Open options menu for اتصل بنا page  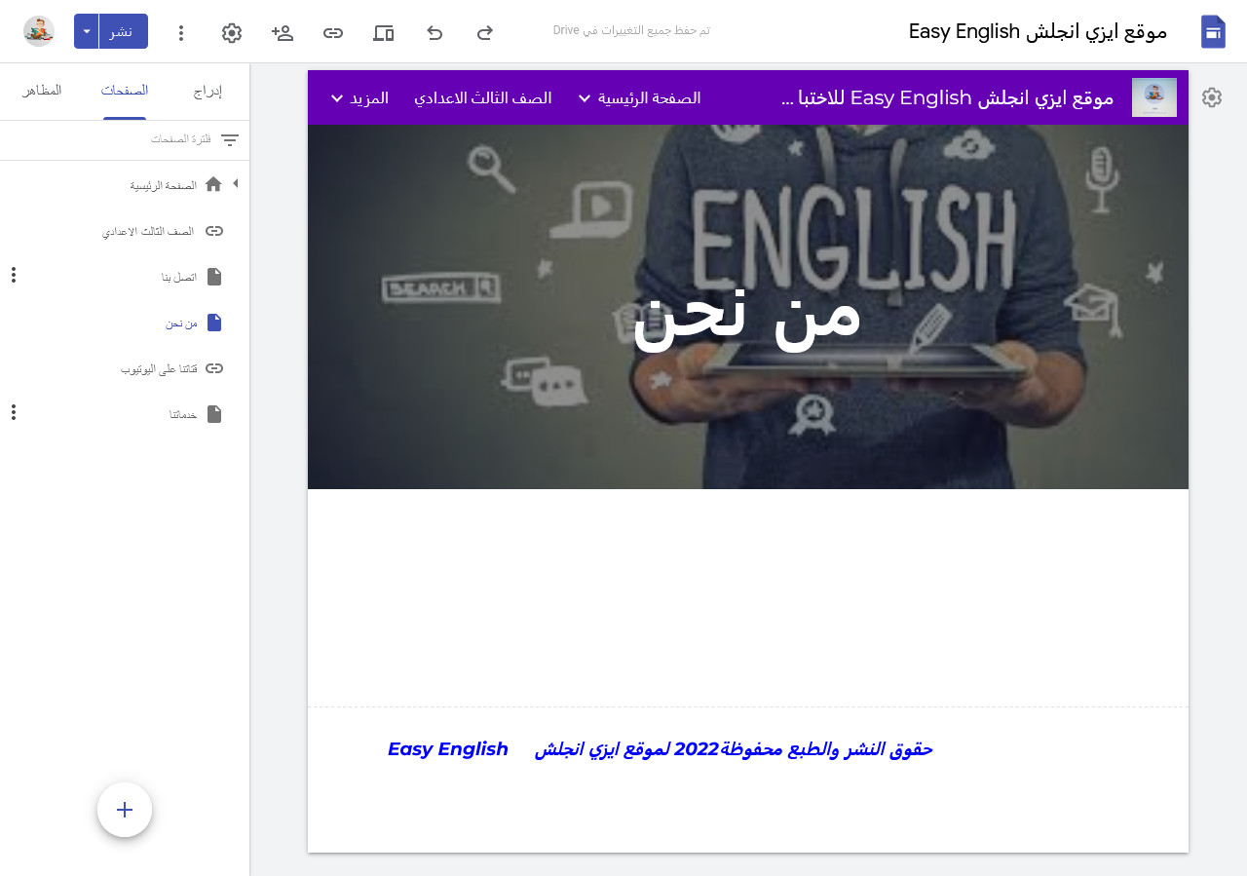[14, 275]
